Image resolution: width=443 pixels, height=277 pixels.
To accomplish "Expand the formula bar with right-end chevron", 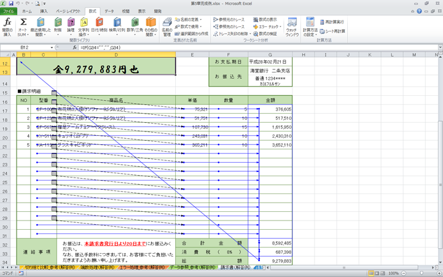I will 440,47.
